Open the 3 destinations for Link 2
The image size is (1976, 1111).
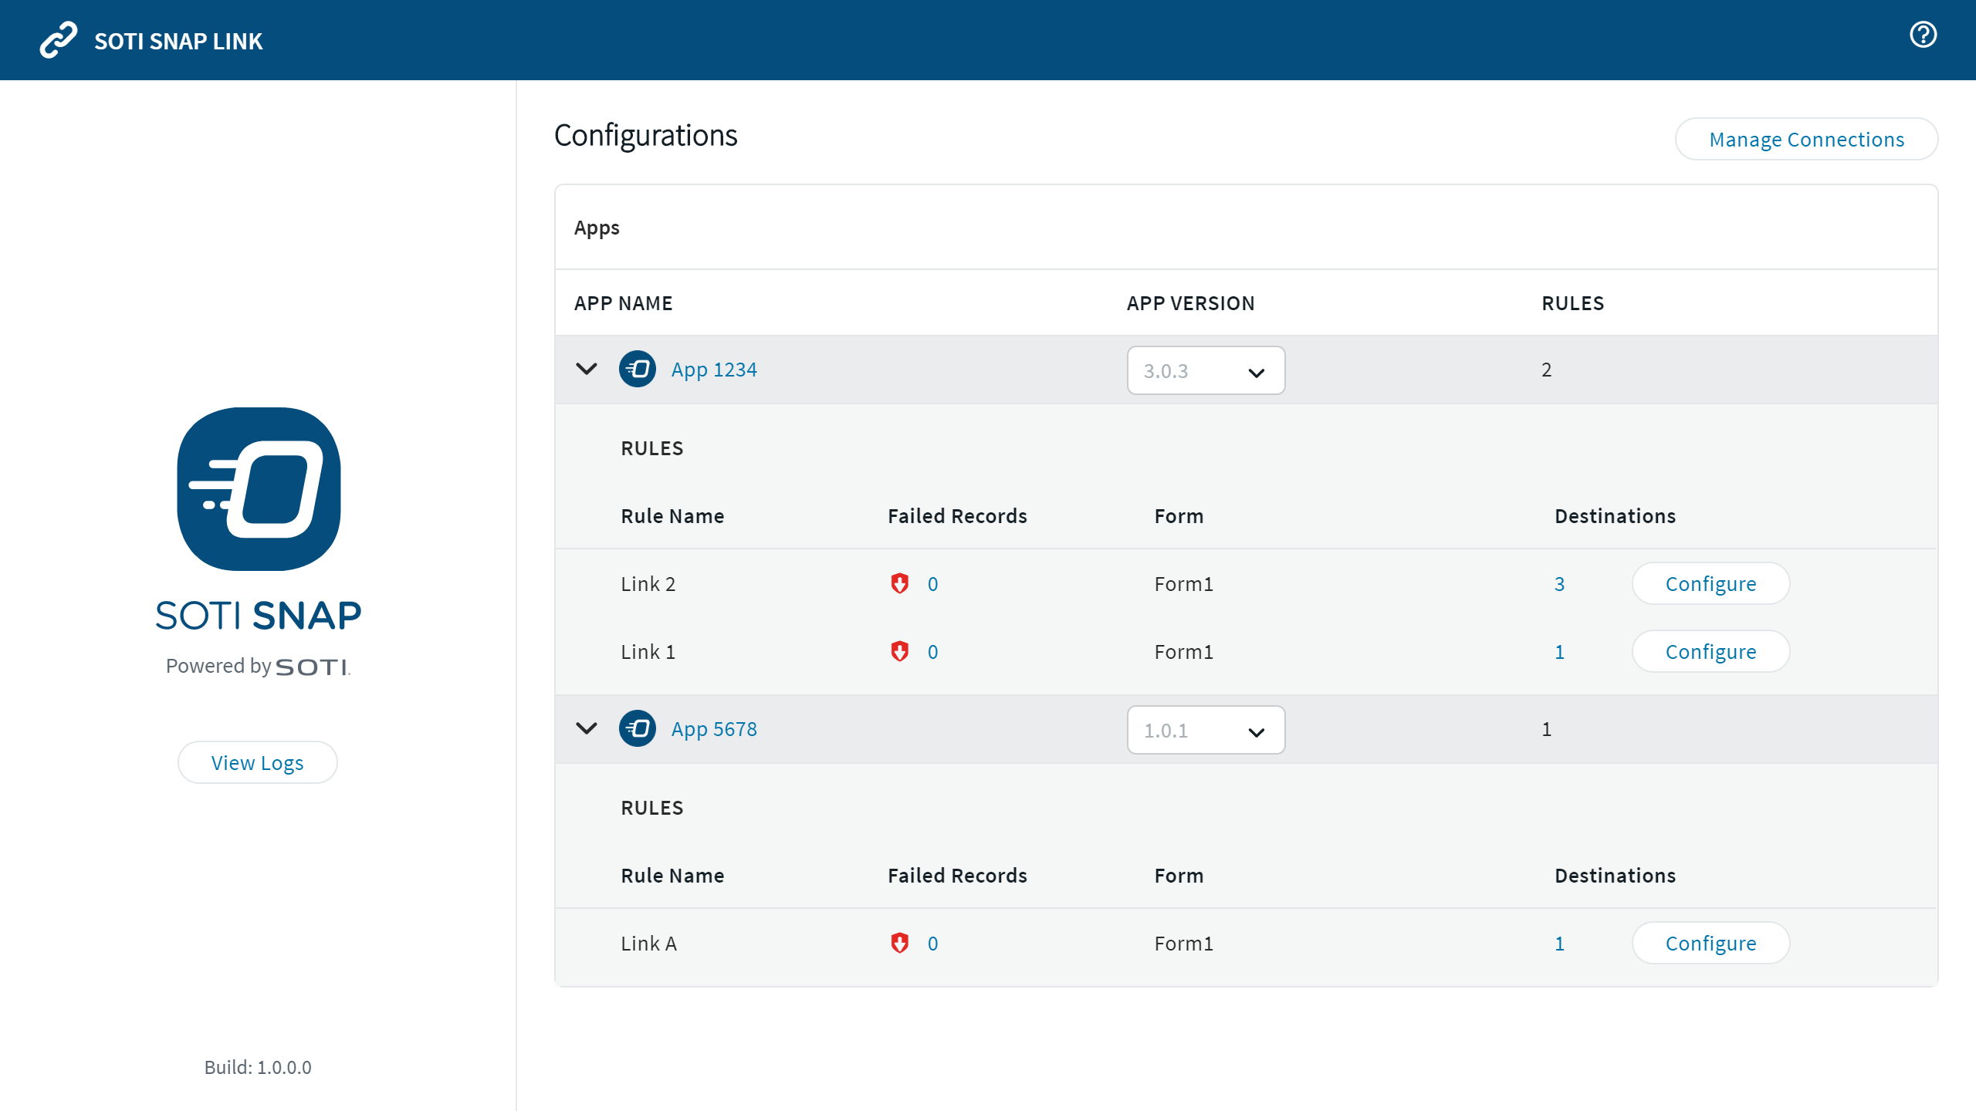point(1559,584)
